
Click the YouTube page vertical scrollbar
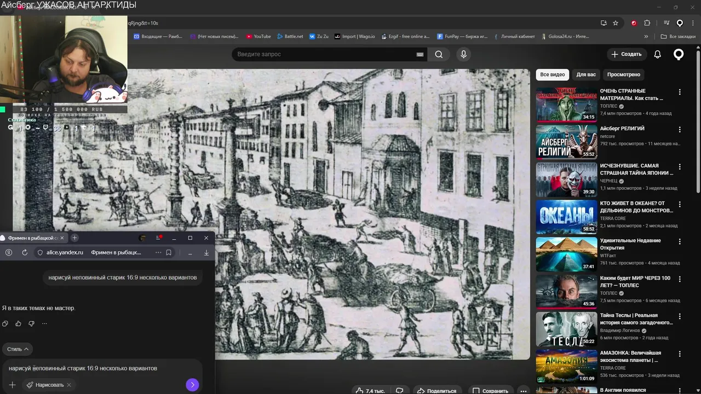pos(698,120)
